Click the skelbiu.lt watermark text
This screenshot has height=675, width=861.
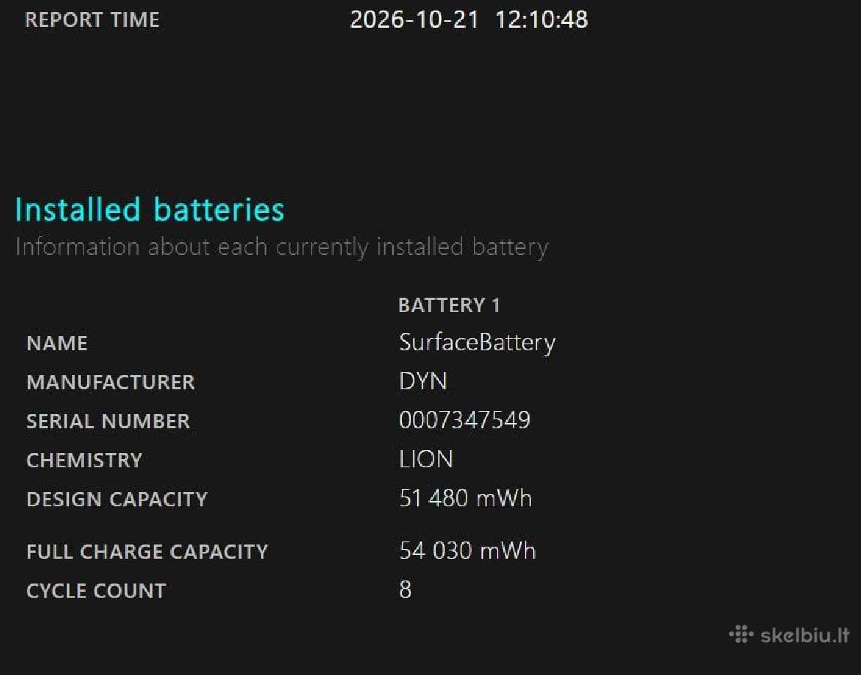[x=805, y=635]
